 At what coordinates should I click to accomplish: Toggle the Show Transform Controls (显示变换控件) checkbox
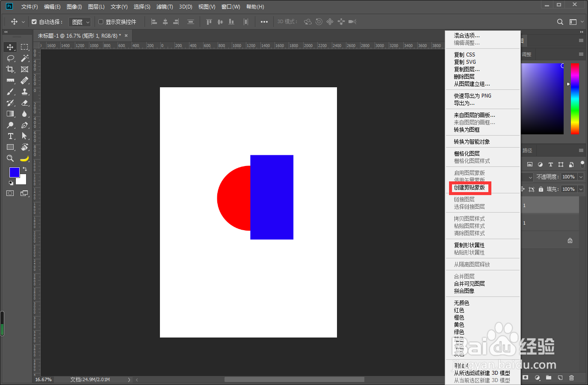(x=101, y=22)
